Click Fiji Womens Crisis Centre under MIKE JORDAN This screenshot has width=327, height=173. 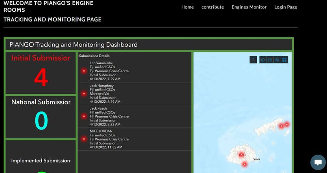[x=109, y=139]
